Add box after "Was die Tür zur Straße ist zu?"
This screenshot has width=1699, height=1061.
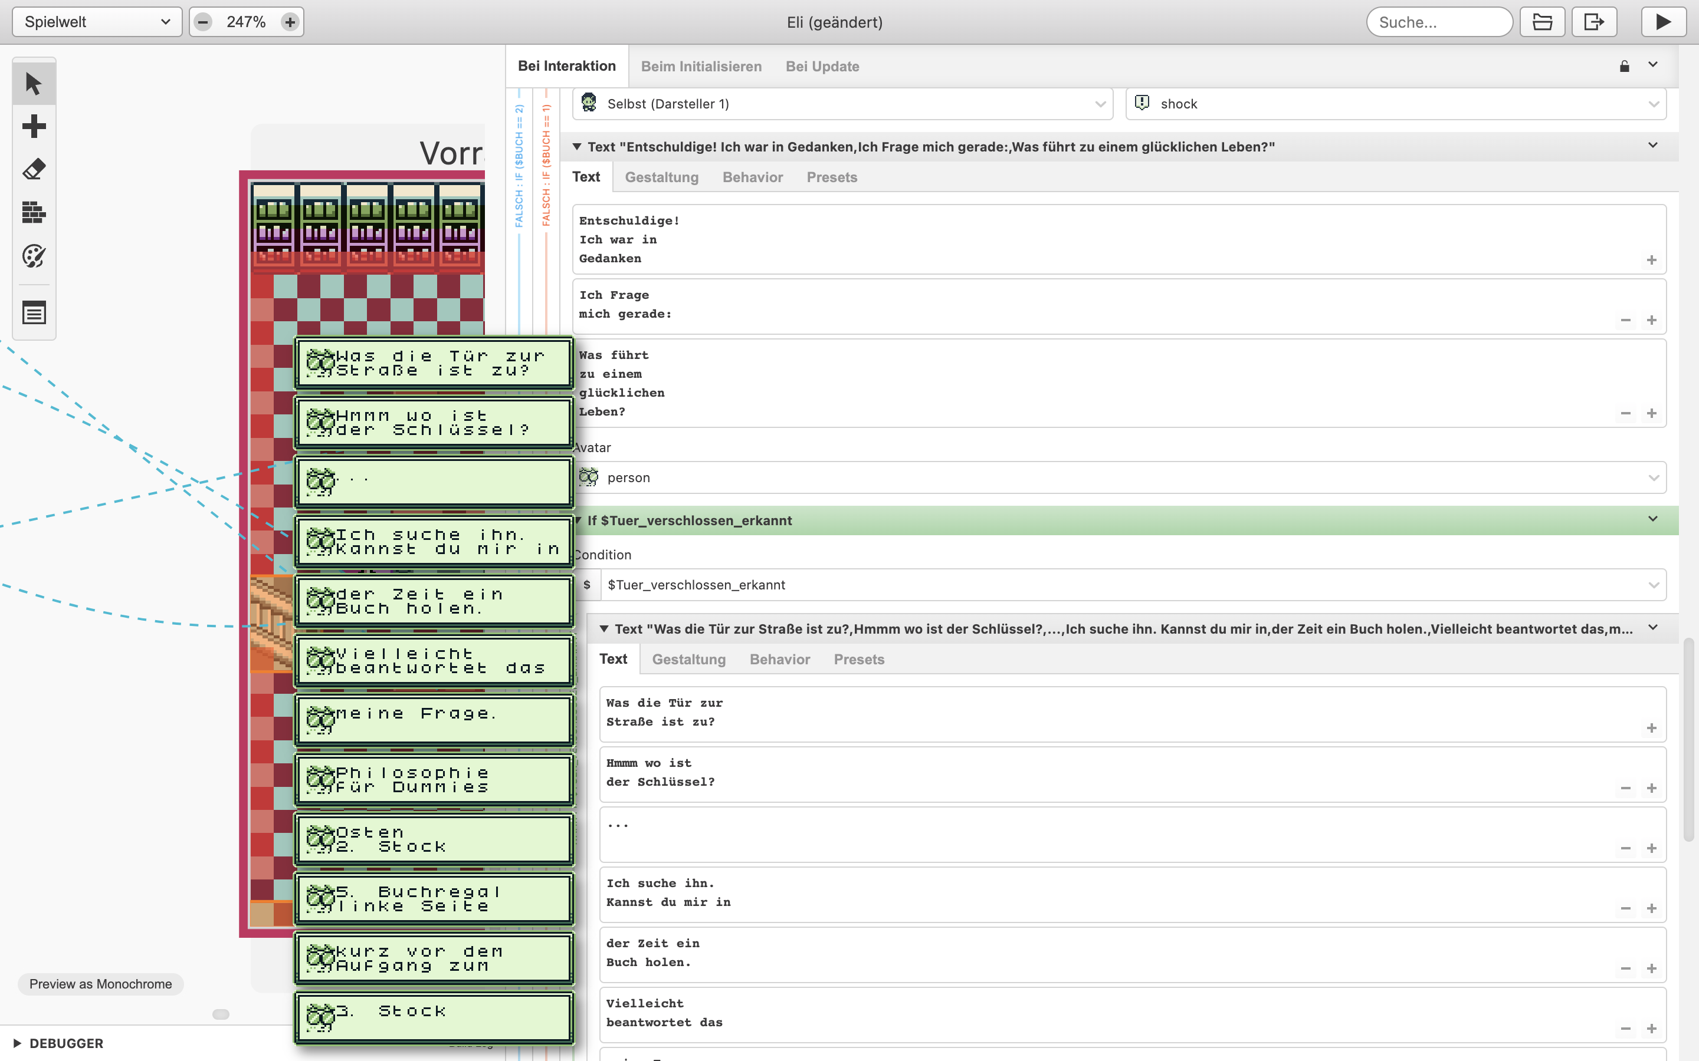tap(1651, 729)
